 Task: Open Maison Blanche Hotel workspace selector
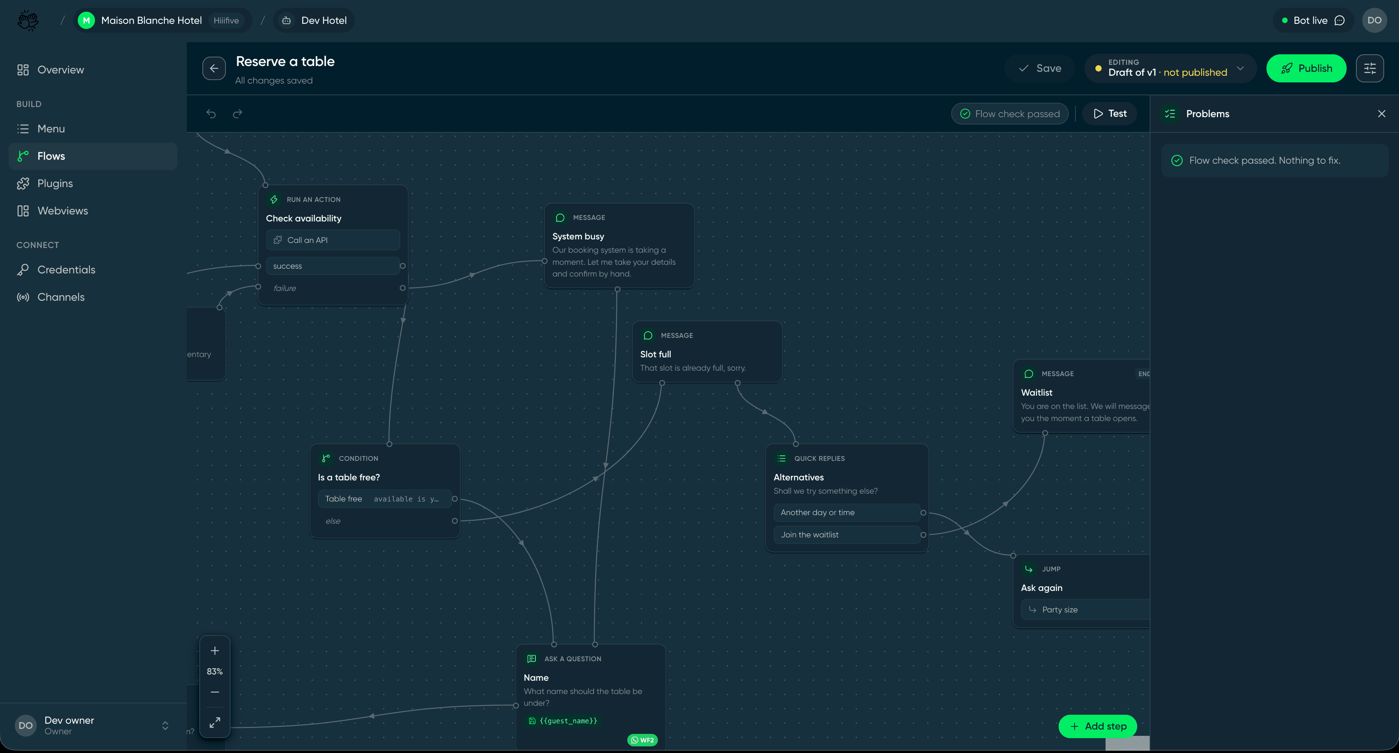163,21
